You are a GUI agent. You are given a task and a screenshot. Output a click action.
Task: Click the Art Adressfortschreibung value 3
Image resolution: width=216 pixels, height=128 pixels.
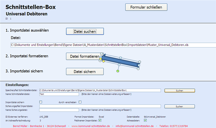pyautogui.click(x=40, y=121)
